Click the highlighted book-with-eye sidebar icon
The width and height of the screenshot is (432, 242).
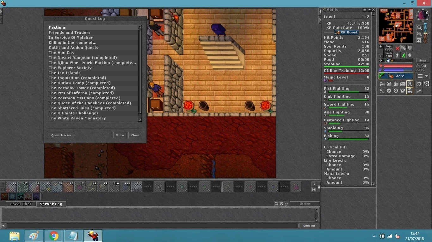[x=410, y=91]
